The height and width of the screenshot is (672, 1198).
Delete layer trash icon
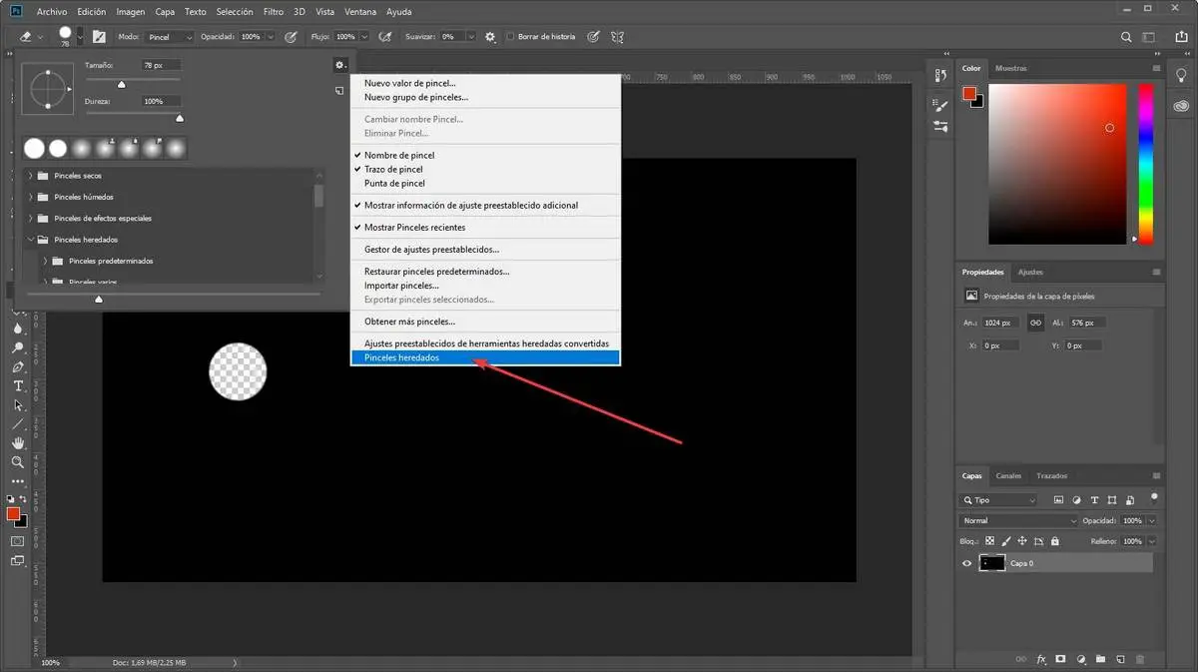point(1140,659)
